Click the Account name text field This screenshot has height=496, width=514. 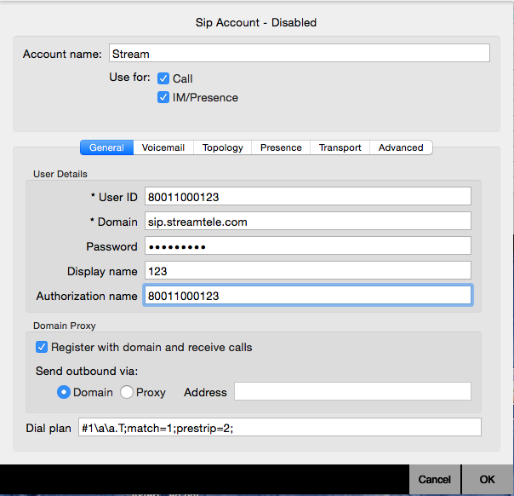pos(299,54)
